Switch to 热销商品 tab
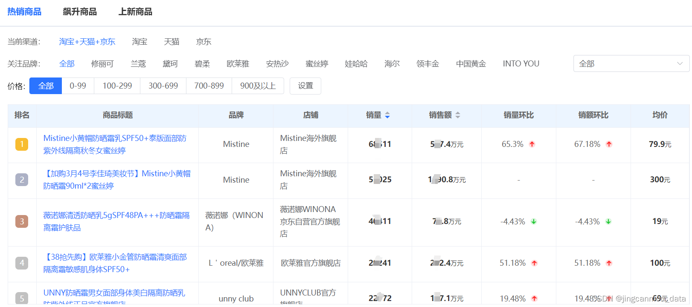692x307 pixels. [24, 11]
